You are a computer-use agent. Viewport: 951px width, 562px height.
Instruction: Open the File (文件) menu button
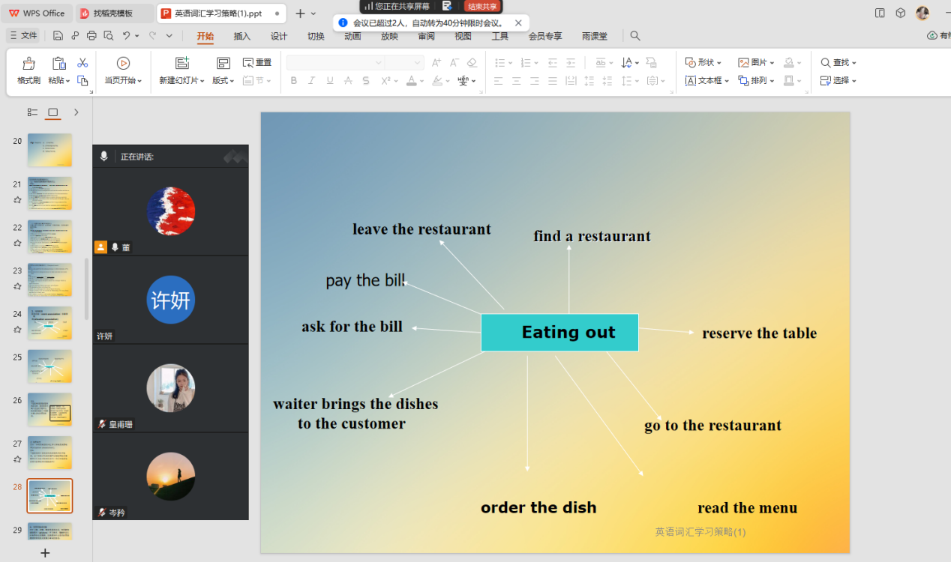click(23, 35)
